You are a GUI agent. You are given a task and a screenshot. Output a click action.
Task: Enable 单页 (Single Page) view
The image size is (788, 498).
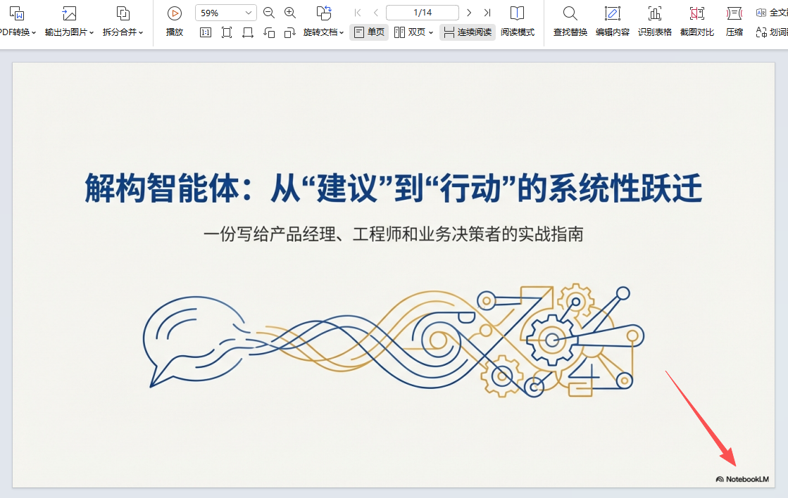tap(369, 32)
